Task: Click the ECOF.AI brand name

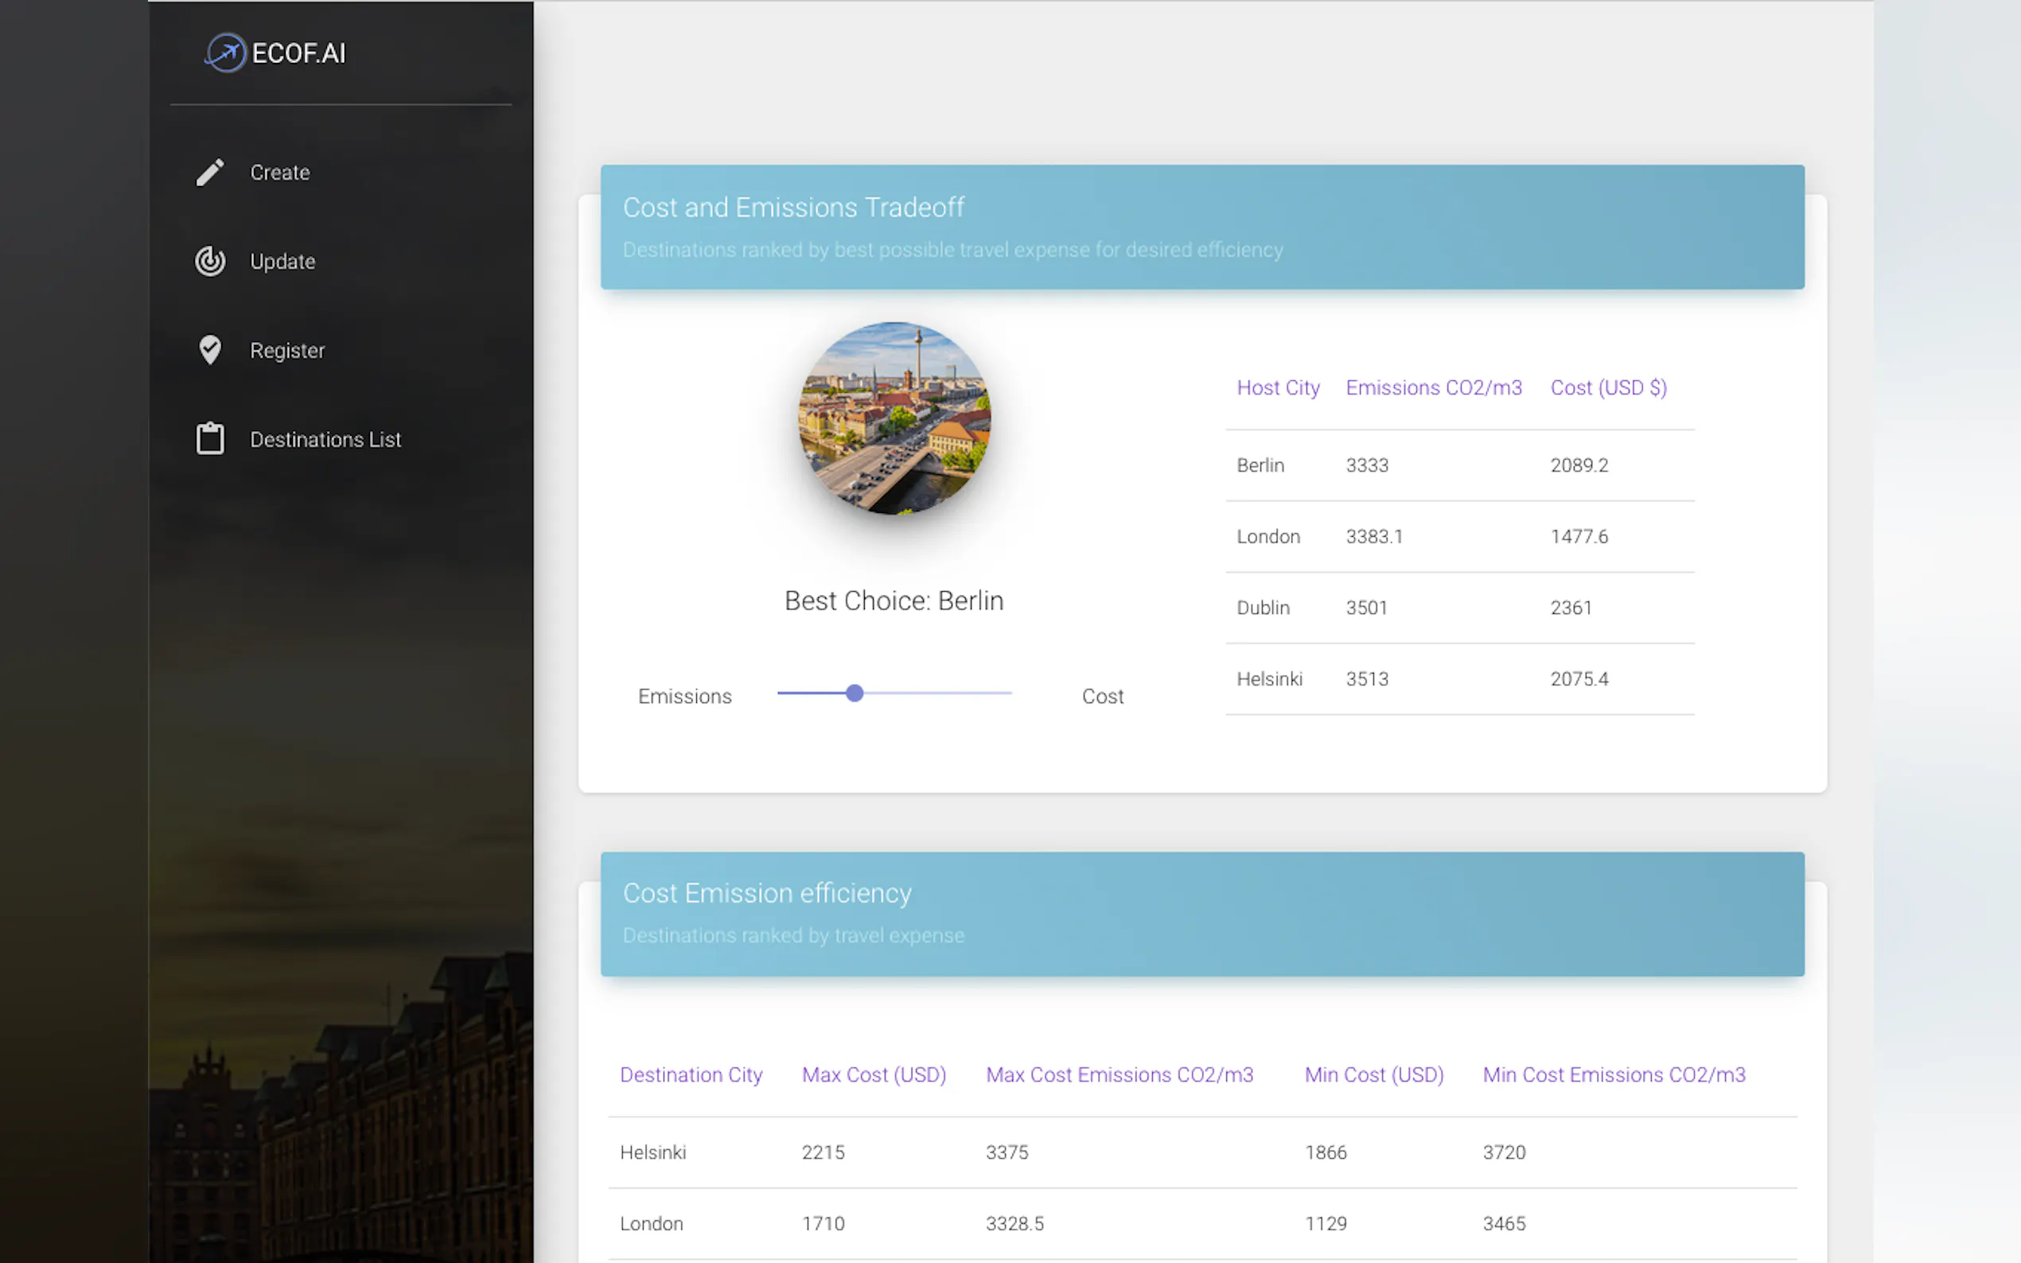Action: [x=298, y=53]
